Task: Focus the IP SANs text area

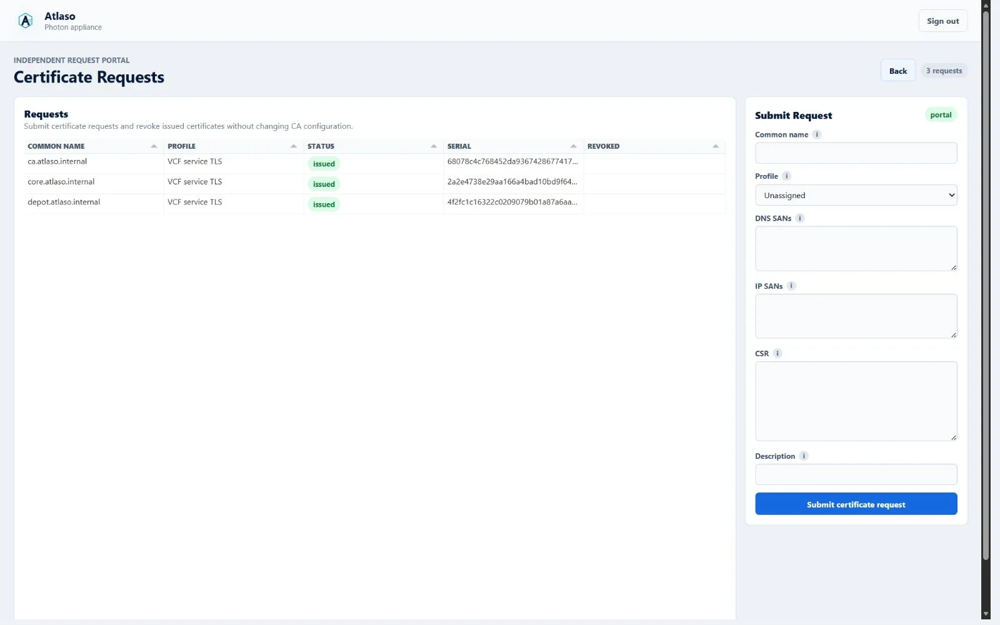Action: point(856,316)
